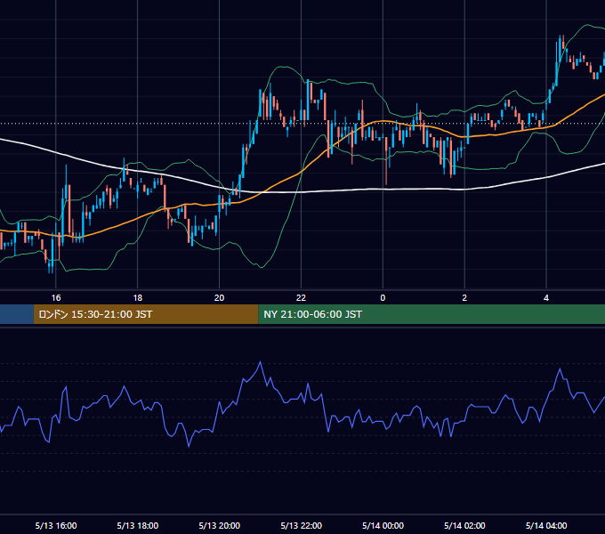Image resolution: width=605 pixels, height=534 pixels.
Task: Click the 4 hour label on price chart
Action: coord(546,297)
